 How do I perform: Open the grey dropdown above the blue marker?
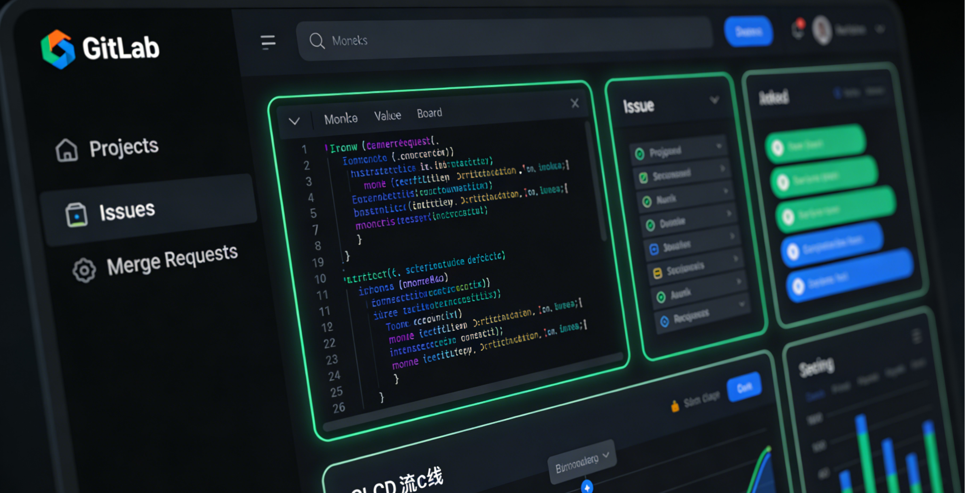click(582, 462)
